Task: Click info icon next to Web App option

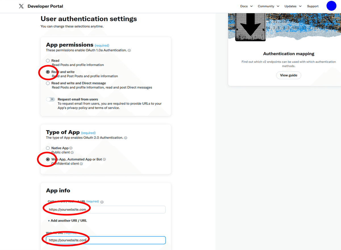Action: pyautogui.click(x=104, y=159)
